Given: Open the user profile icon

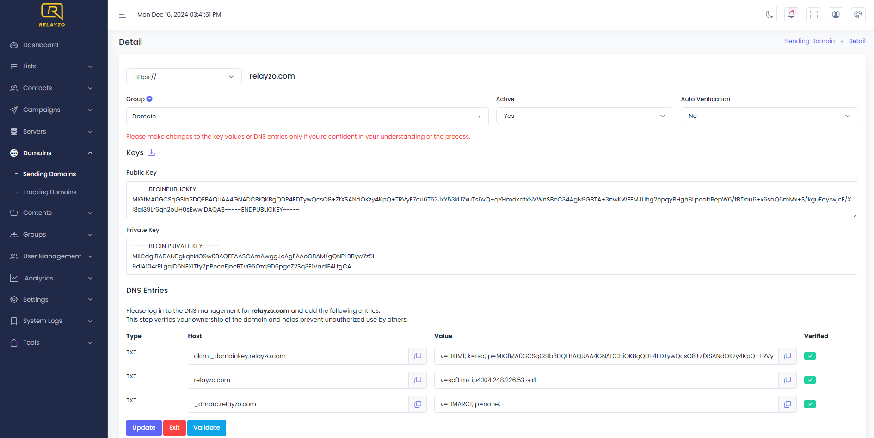Looking at the screenshot, I should [836, 14].
